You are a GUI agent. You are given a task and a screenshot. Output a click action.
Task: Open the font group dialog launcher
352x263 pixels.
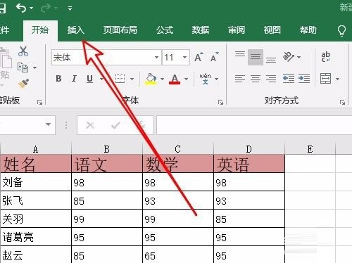220,102
